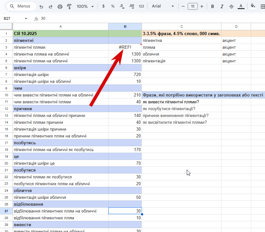Viewport: 265px width, 232px height.
Task: Open the Arial font dropdown
Action: (163, 6)
